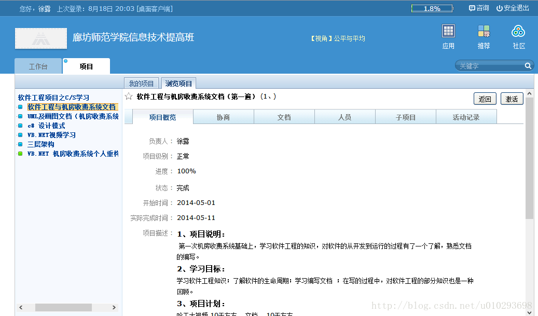This screenshot has width=538, height=316.
Task: Click the tree panel right scroll arrow
Action: tap(114, 307)
